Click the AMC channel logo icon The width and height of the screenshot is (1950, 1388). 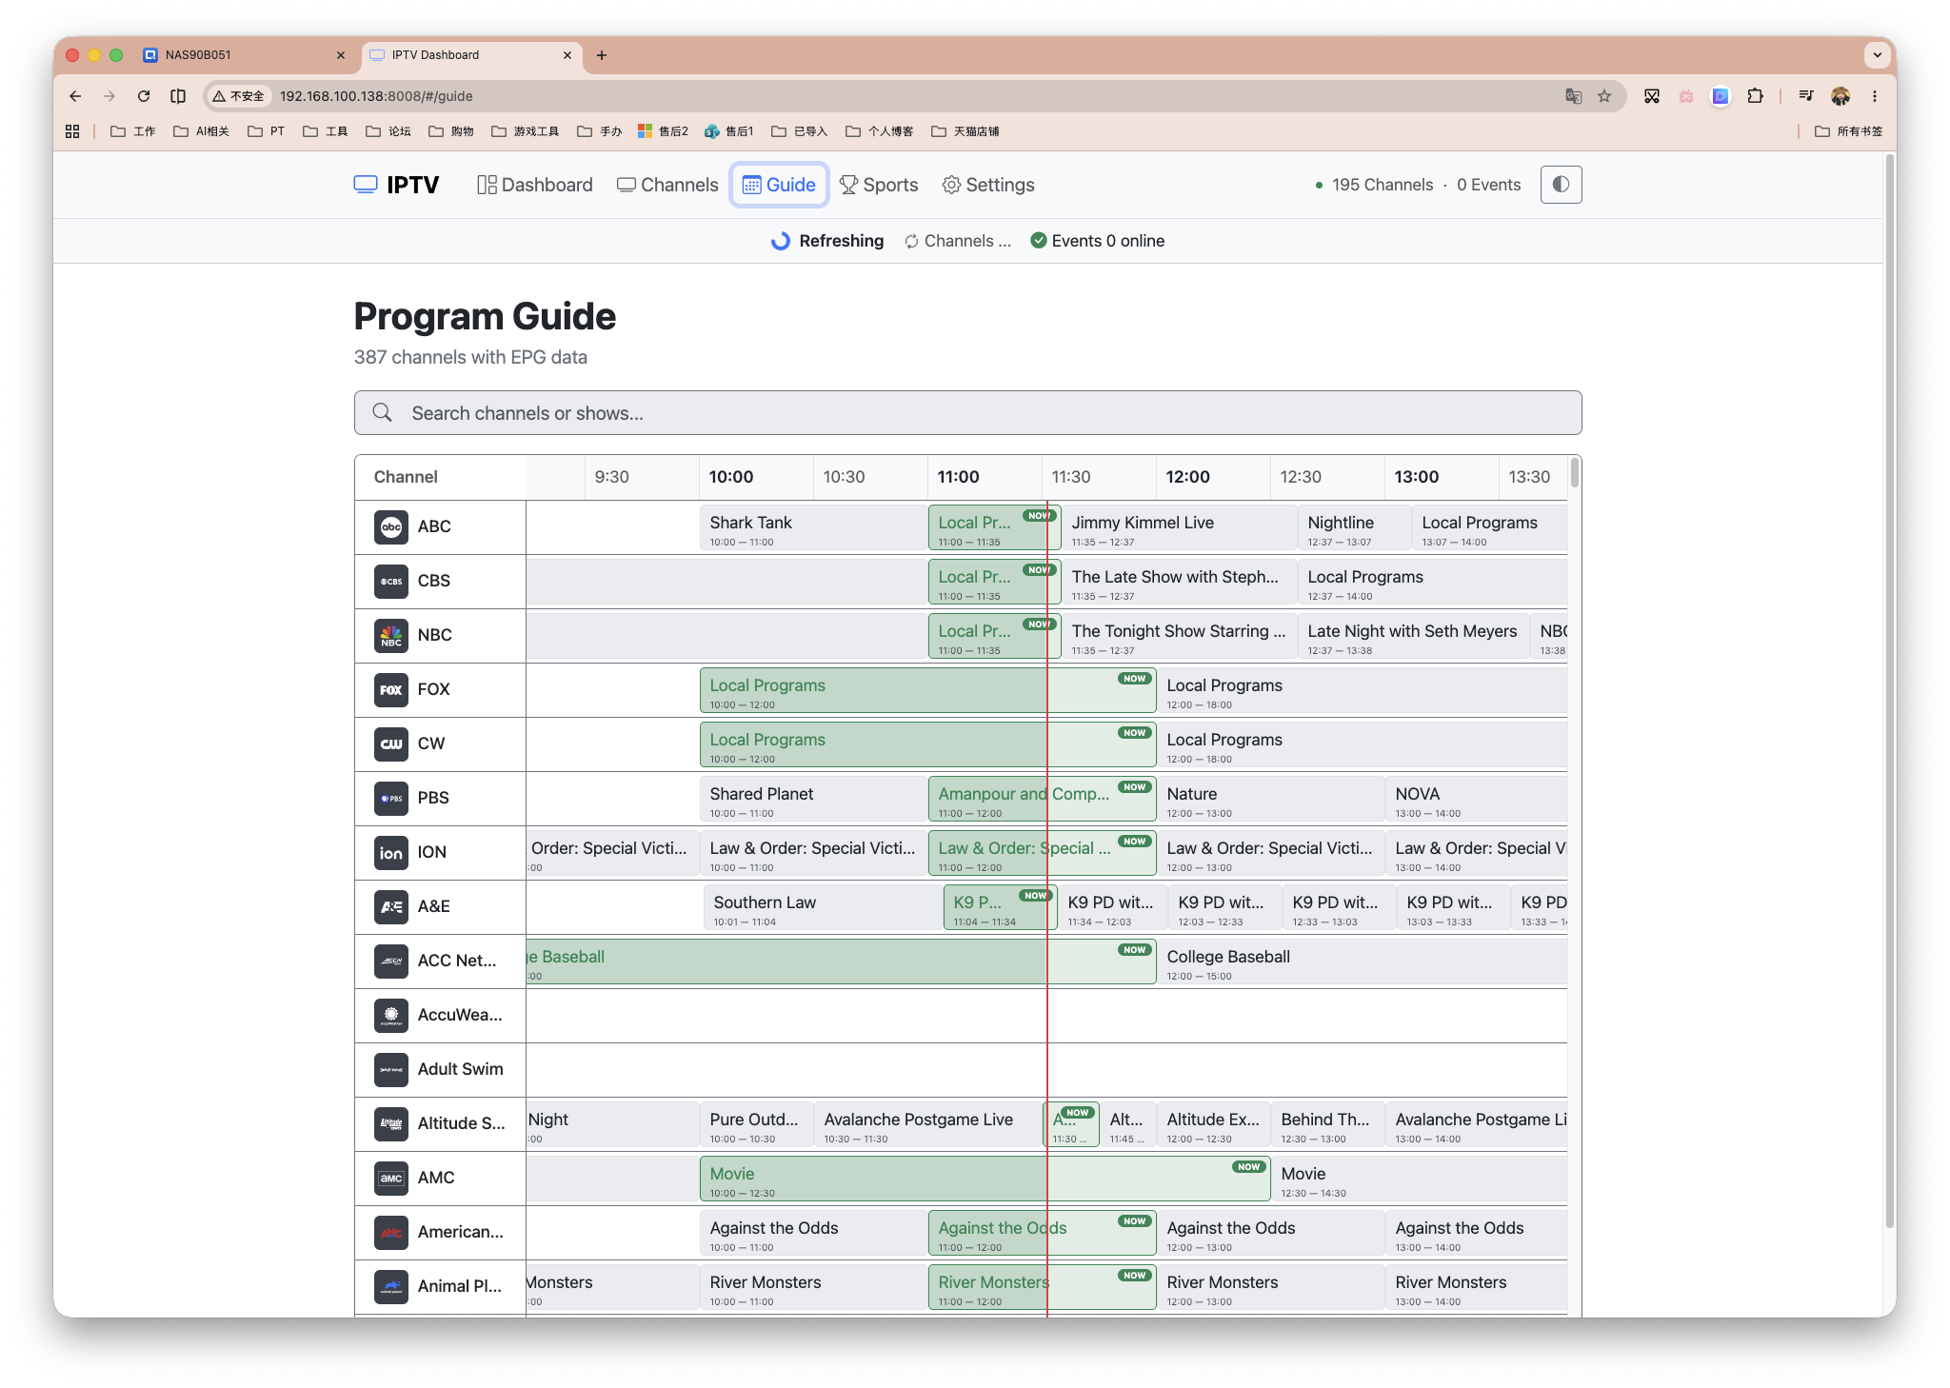point(391,1179)
